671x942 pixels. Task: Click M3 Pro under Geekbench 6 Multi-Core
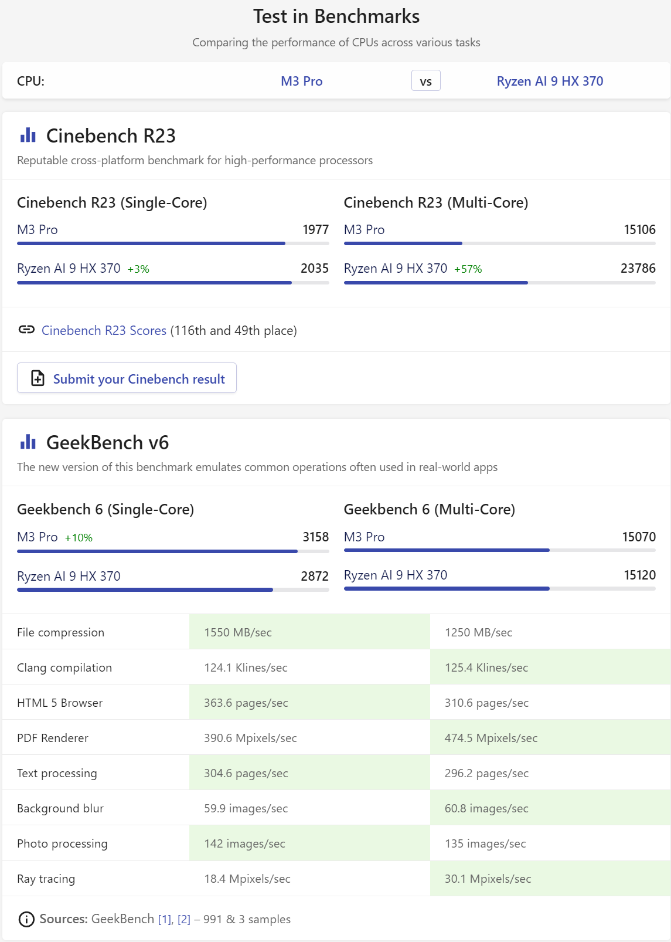[364, 537]
